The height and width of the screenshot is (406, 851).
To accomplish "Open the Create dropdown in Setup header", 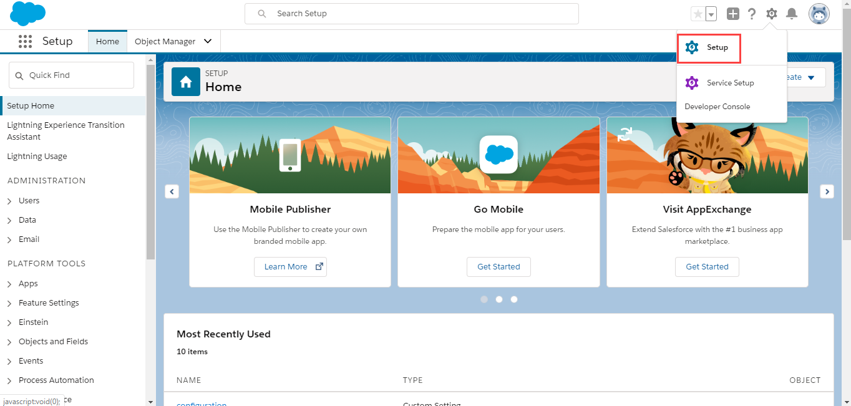I will (x=811, y=77).
